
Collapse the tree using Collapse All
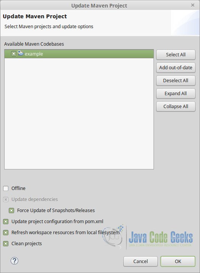point(176,106)
